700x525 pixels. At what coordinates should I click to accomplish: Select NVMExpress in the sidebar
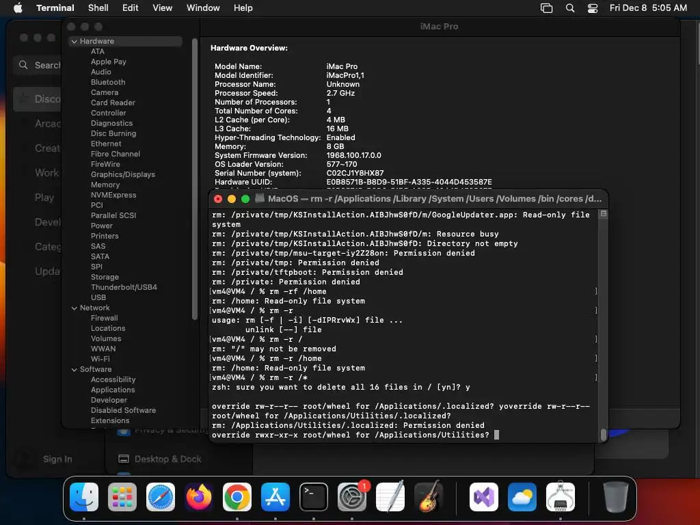pyautogui.click(x=113, y=195)
